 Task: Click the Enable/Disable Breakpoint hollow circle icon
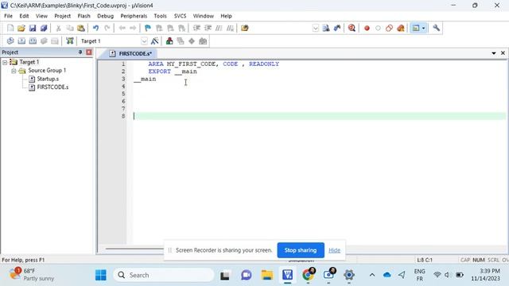point(378,29)
